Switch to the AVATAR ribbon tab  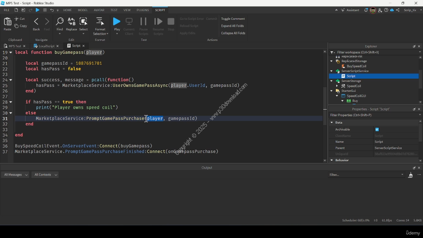pyautogui.click(x=99, y=10)
